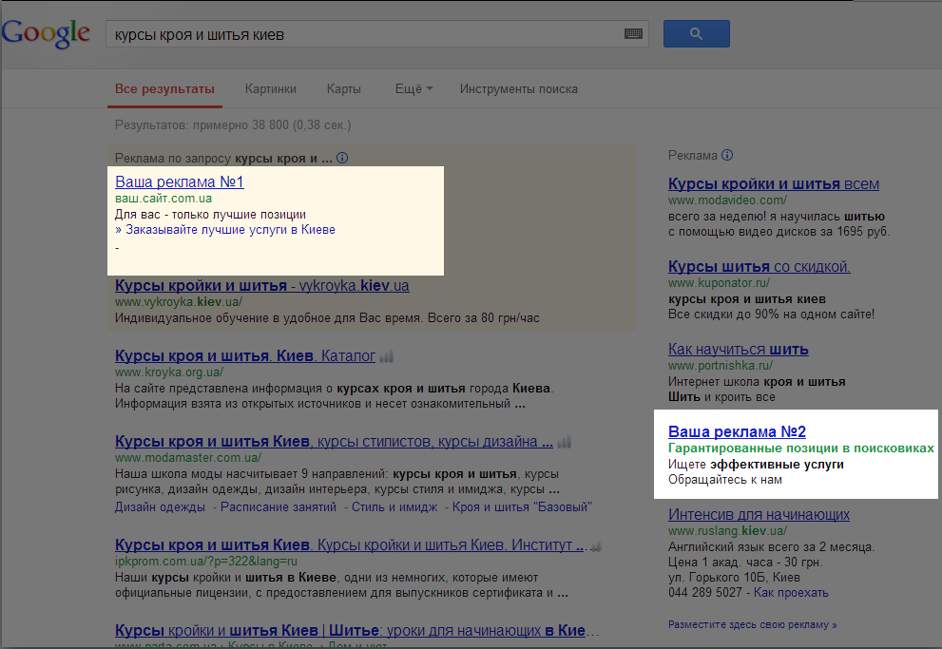This screenshot has width=942, height=649.
Task: Click into the search query input field
Action: tap(361, 34)
